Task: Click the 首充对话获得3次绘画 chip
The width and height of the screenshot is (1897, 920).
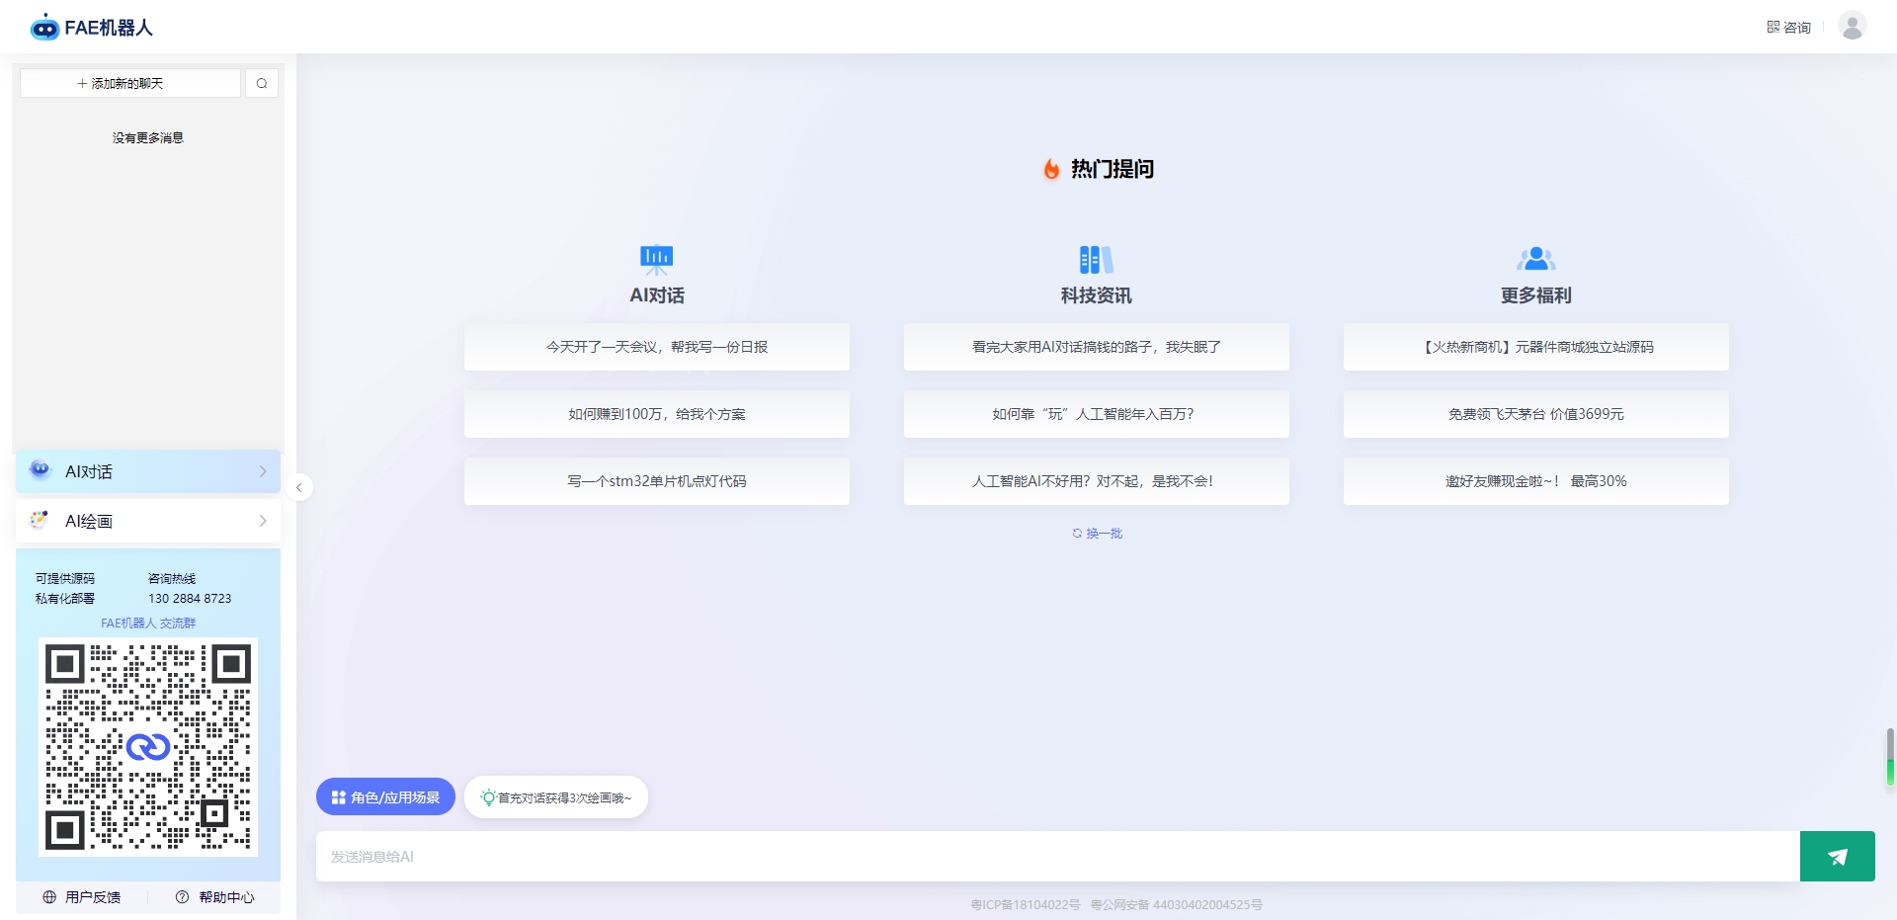Action: [555, 796]
